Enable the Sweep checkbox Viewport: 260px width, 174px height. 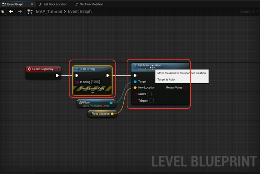click(x=149, y=94)
